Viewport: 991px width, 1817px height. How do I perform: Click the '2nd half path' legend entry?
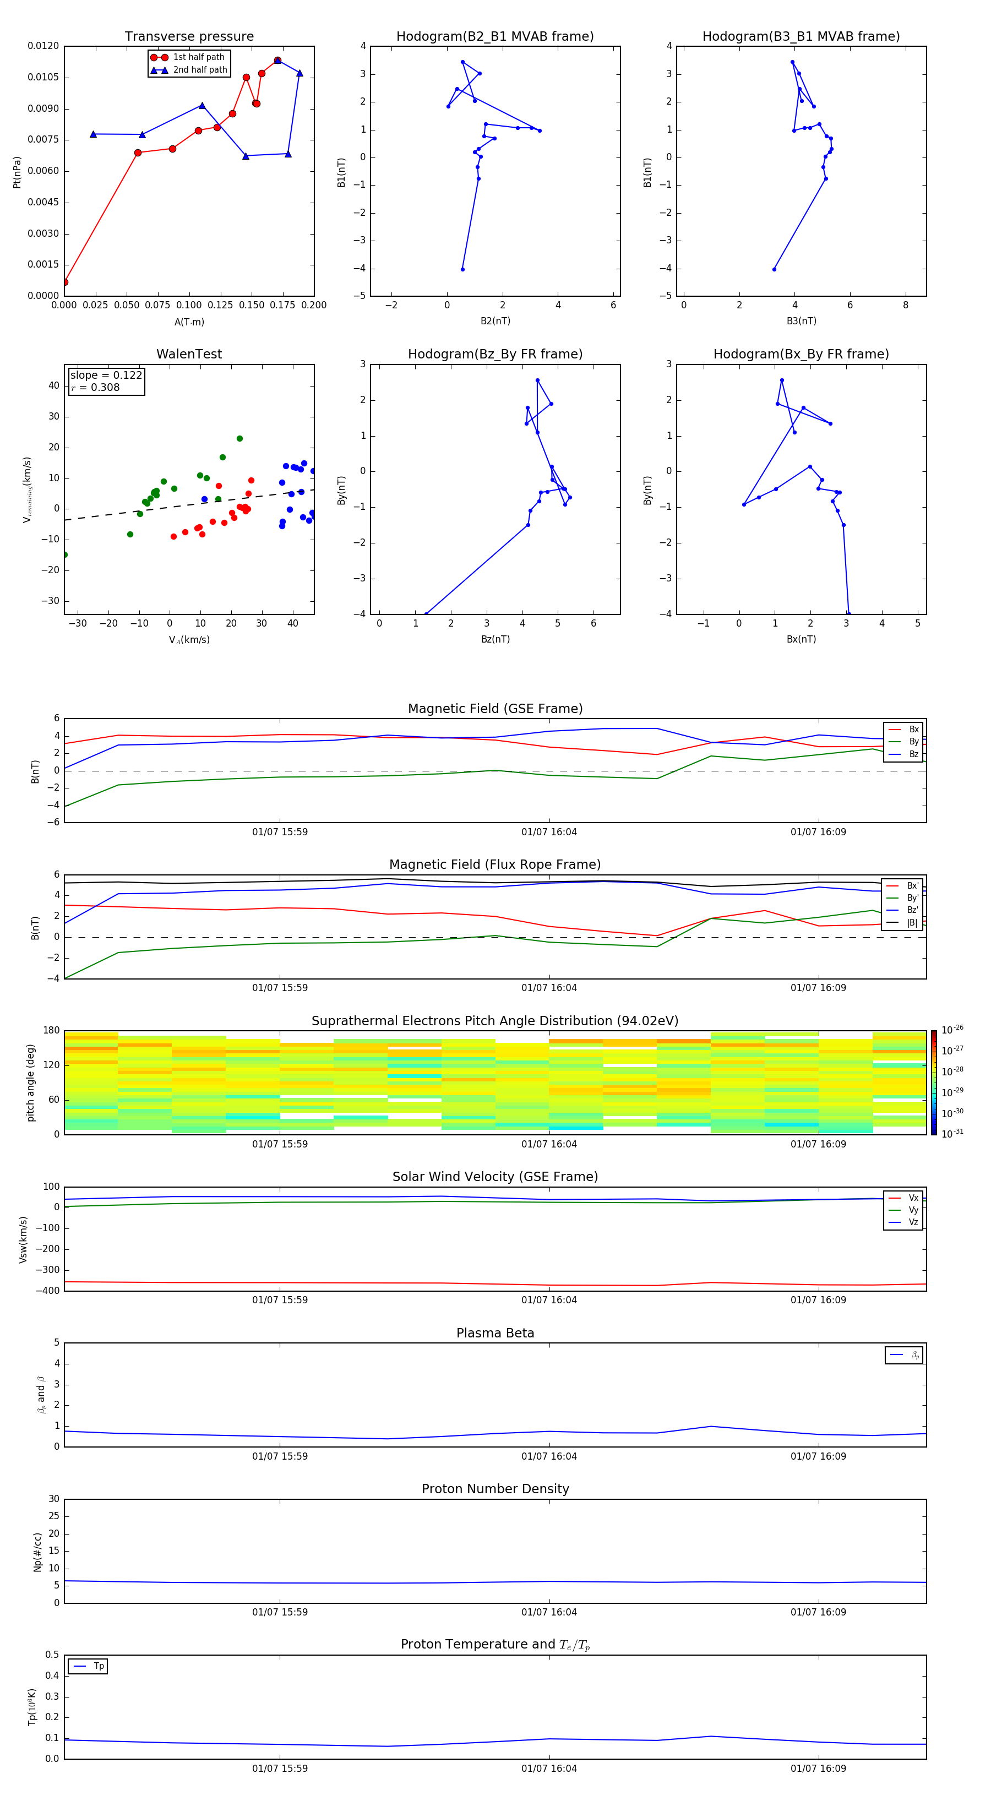pos(188,70)
